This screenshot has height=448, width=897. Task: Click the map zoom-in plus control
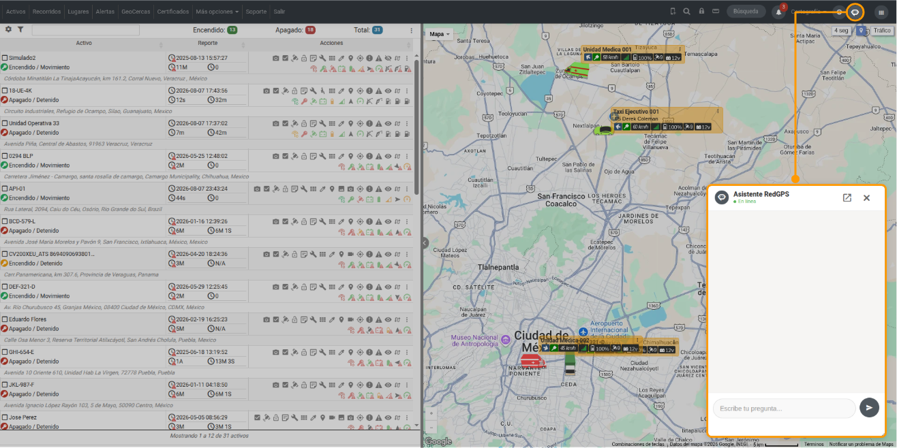pyautogui.click(x=431, y=413)
